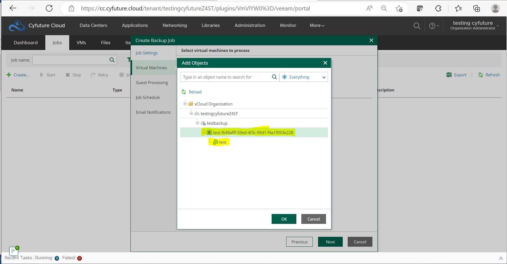Select Email Notifications wizard step
Viewport: 507px width, 264px height.
(x=153, y=112)
